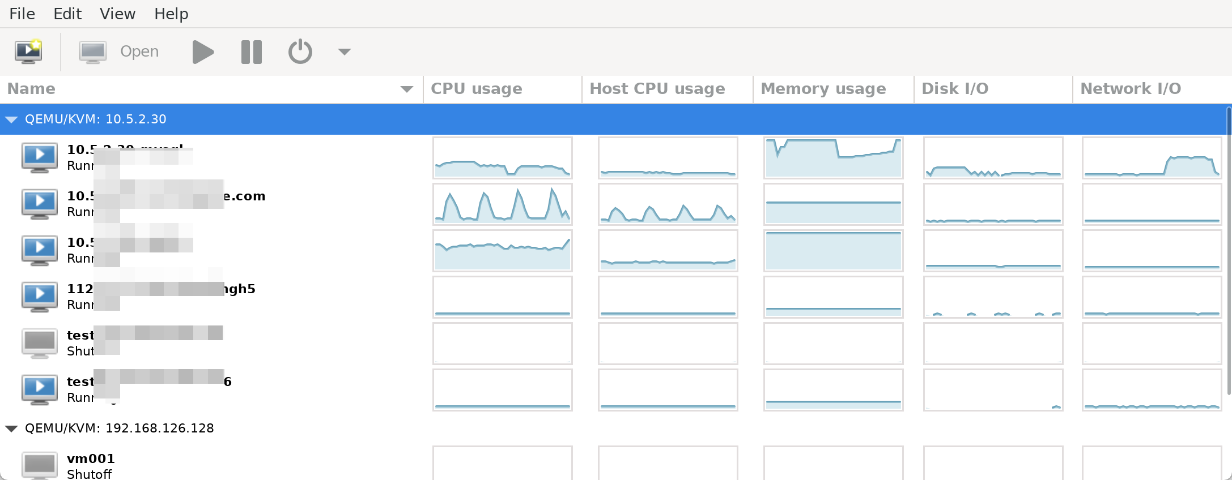
Task: Click the Open toolbar button label
Action: click(139, 52)
